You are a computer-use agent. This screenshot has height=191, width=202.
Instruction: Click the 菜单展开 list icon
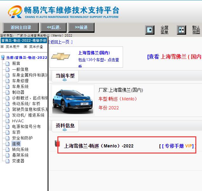(2, 47)
